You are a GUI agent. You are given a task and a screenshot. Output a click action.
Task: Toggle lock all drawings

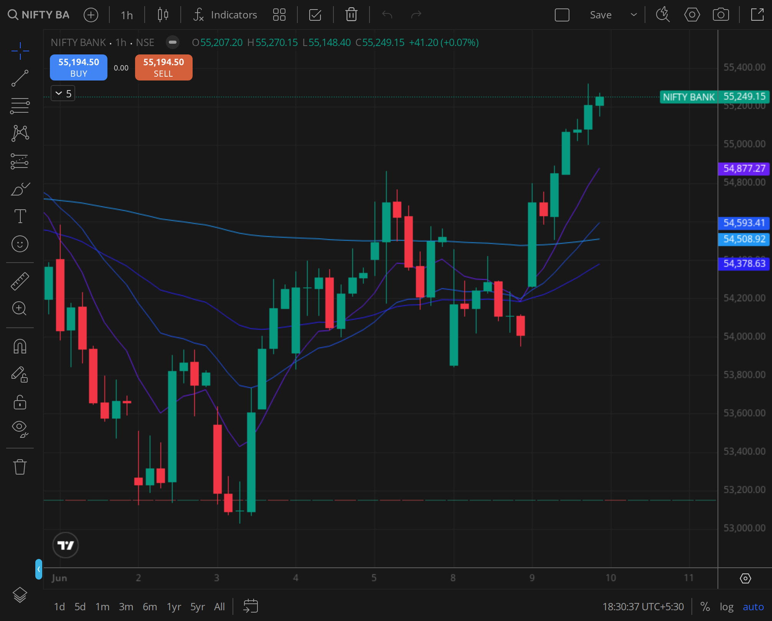pyautogui.click(x=20, y=402)
